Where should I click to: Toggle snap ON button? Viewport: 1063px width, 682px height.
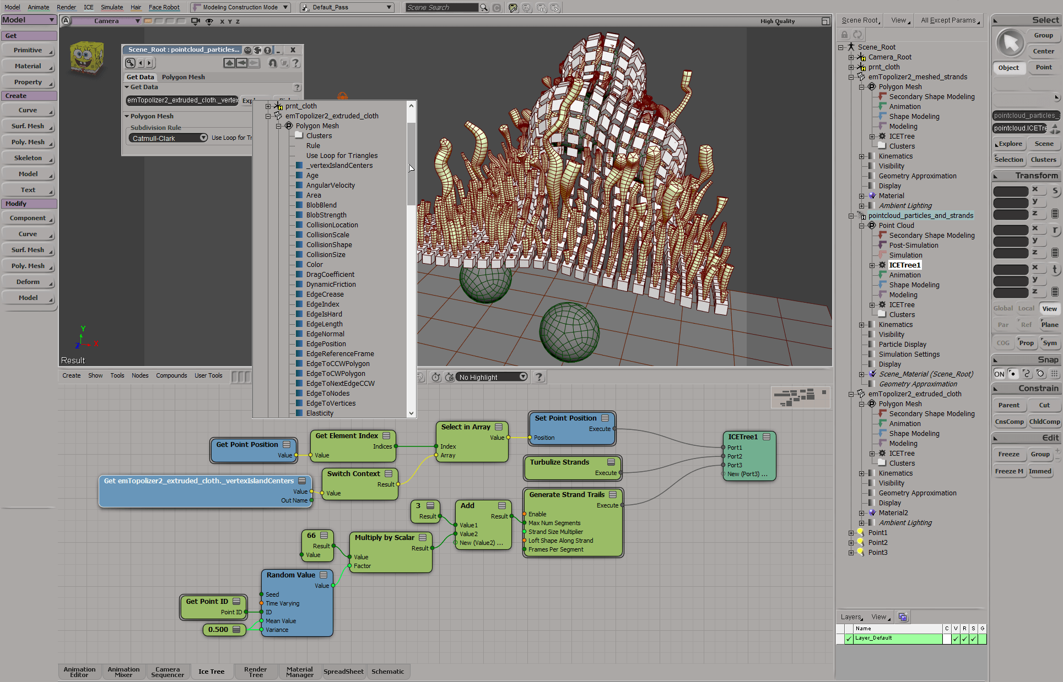(999, 374)
